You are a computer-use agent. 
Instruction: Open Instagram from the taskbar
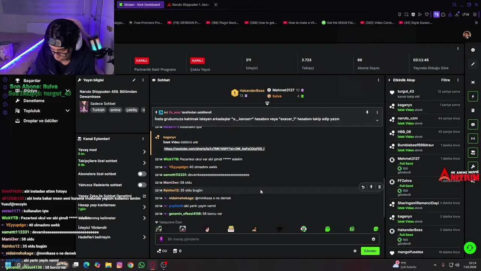tap(119, 265)
